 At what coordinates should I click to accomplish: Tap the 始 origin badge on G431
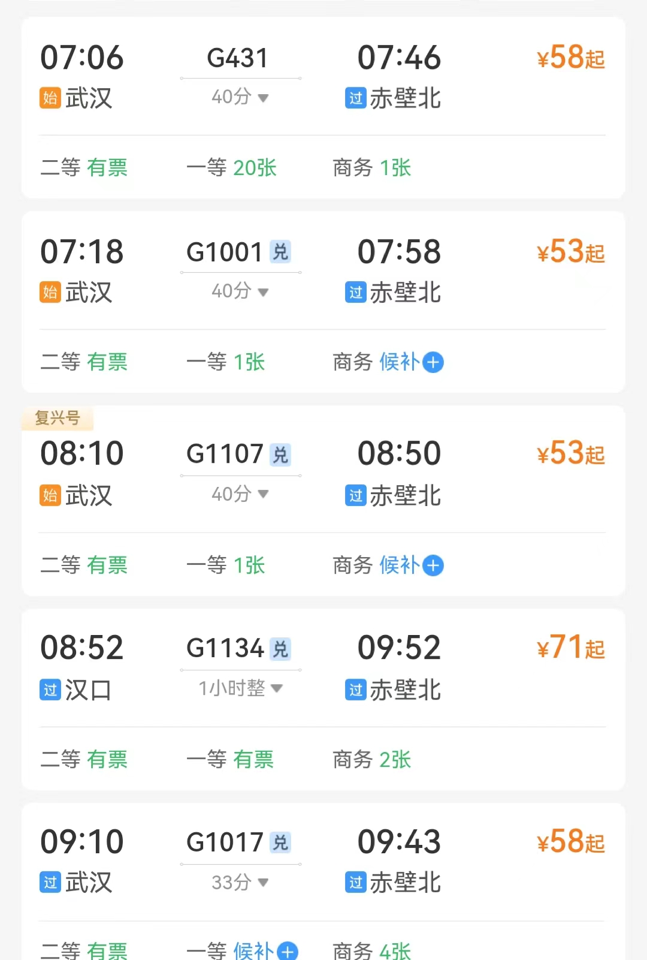[x=50, y=98]
